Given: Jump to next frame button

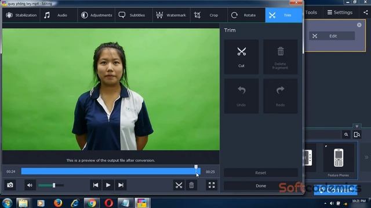Looking at the screenshot, I should point(121,185).
